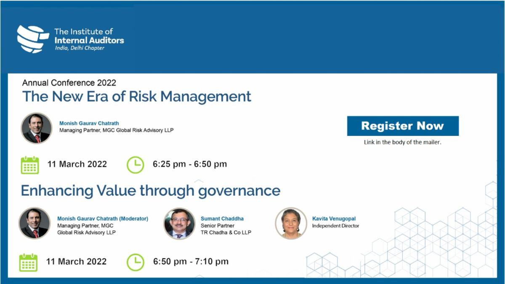505x284 pixels.
Task: Click calendar icon for Risk Management session
Action: (x=30, y=165)
